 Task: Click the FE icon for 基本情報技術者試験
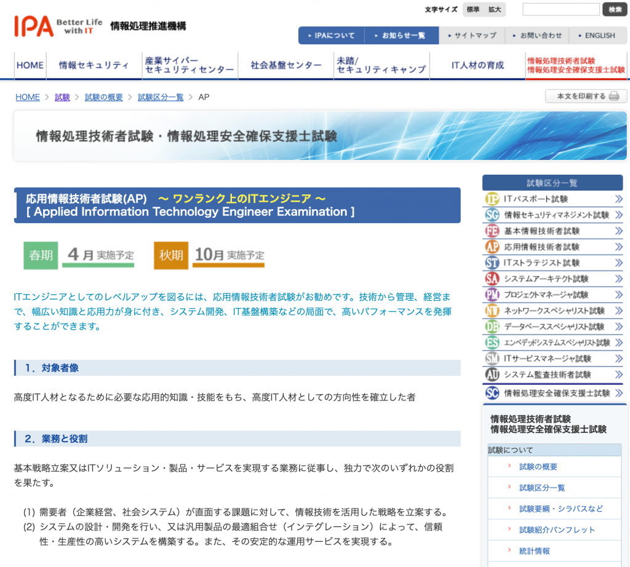coord(492,231)
